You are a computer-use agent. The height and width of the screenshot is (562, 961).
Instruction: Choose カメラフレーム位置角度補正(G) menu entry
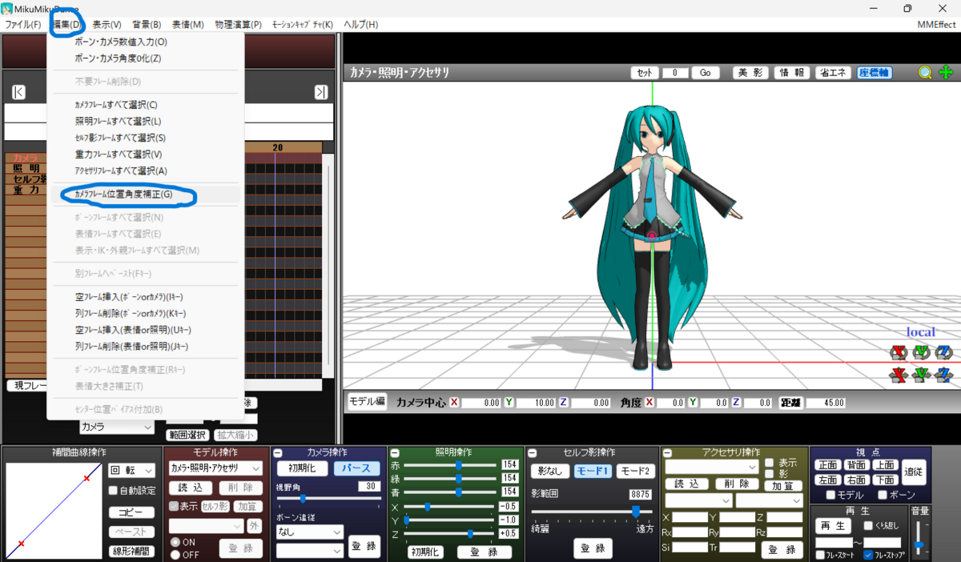point(146,194)
